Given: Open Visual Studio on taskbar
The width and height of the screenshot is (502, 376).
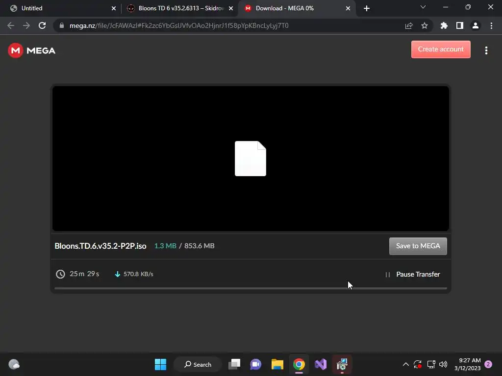Looking at the screenshot, I should click(x=321, y=364).
